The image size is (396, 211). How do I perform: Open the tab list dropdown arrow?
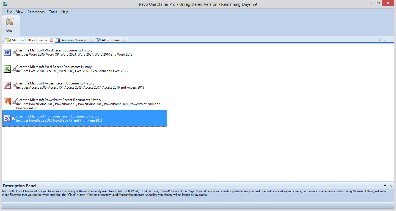pyautogui.click(x=390, y=40)
